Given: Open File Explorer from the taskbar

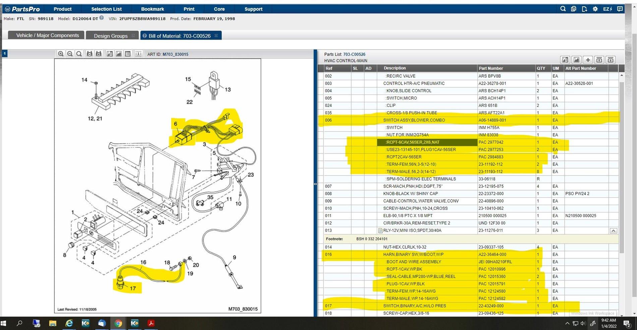Looking at the screenshot, I should 53,323.
